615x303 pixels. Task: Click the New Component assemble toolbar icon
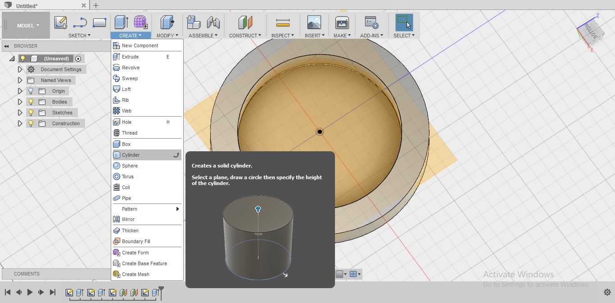pos(194,23)
